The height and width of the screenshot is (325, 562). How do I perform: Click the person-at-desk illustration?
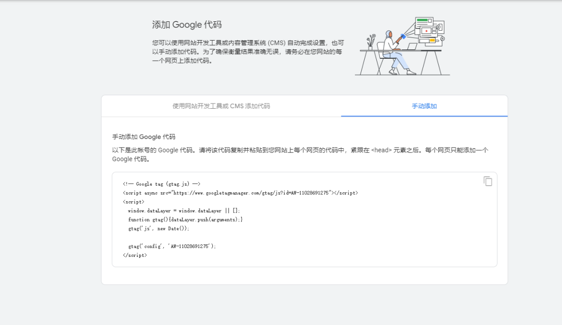[x=402, y=46]
